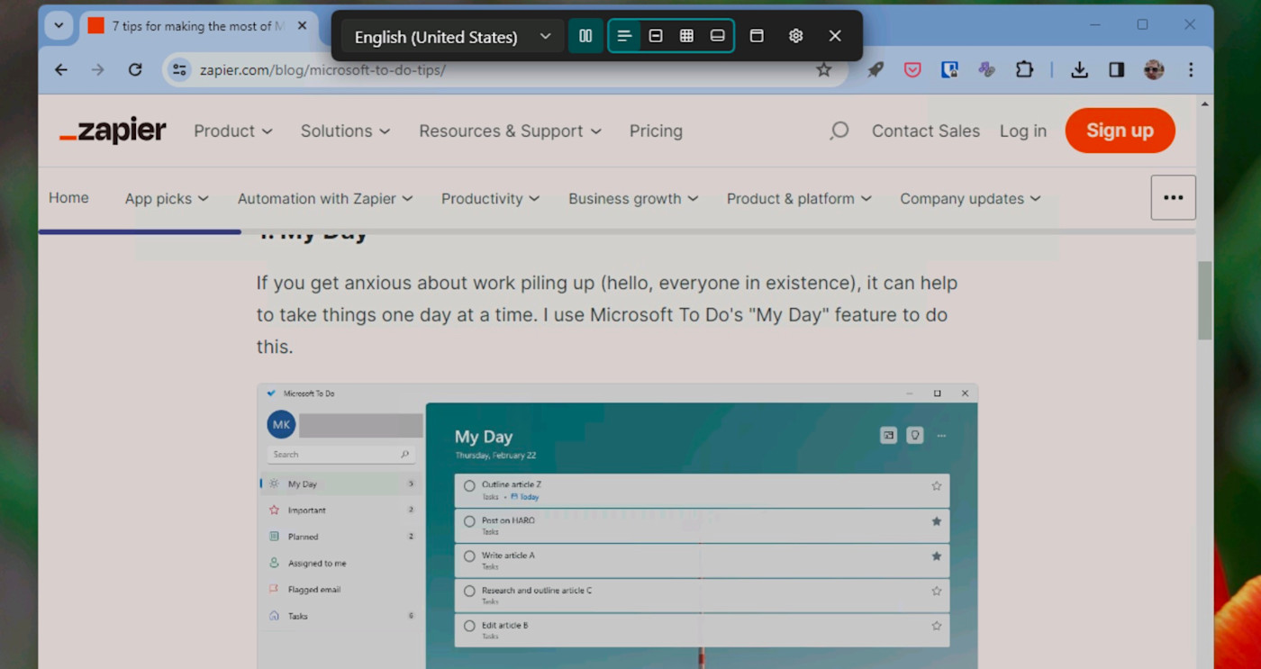Check off the 'Write article A' task circle
1261x669 pixels.
point(469,556)
